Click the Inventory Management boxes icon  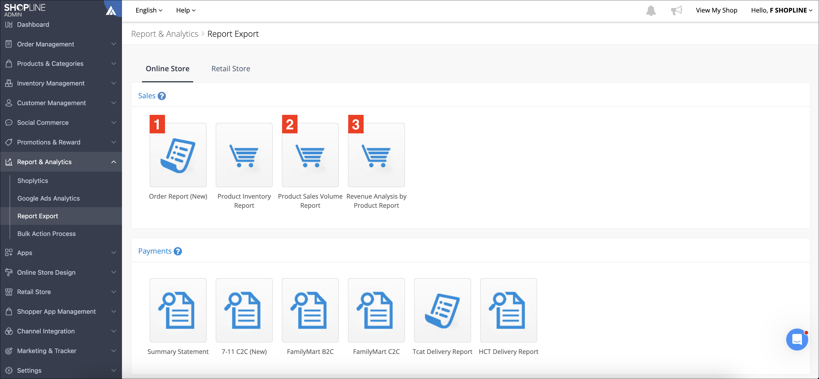[x=9, y=83]
